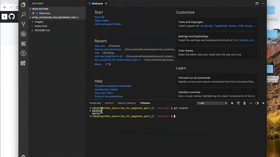280x157 pixels.
Task: Open index.html in the explorer
Action: (x=41, y=26)
